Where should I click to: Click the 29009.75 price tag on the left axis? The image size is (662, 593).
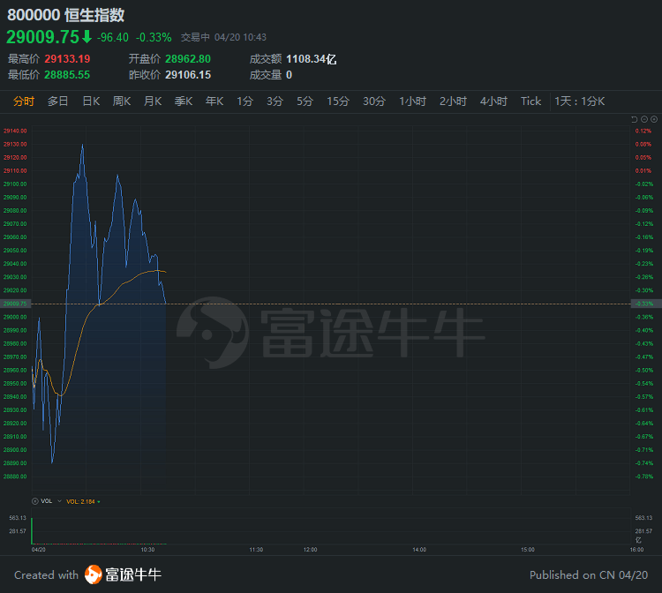click(x=15, y=304)
